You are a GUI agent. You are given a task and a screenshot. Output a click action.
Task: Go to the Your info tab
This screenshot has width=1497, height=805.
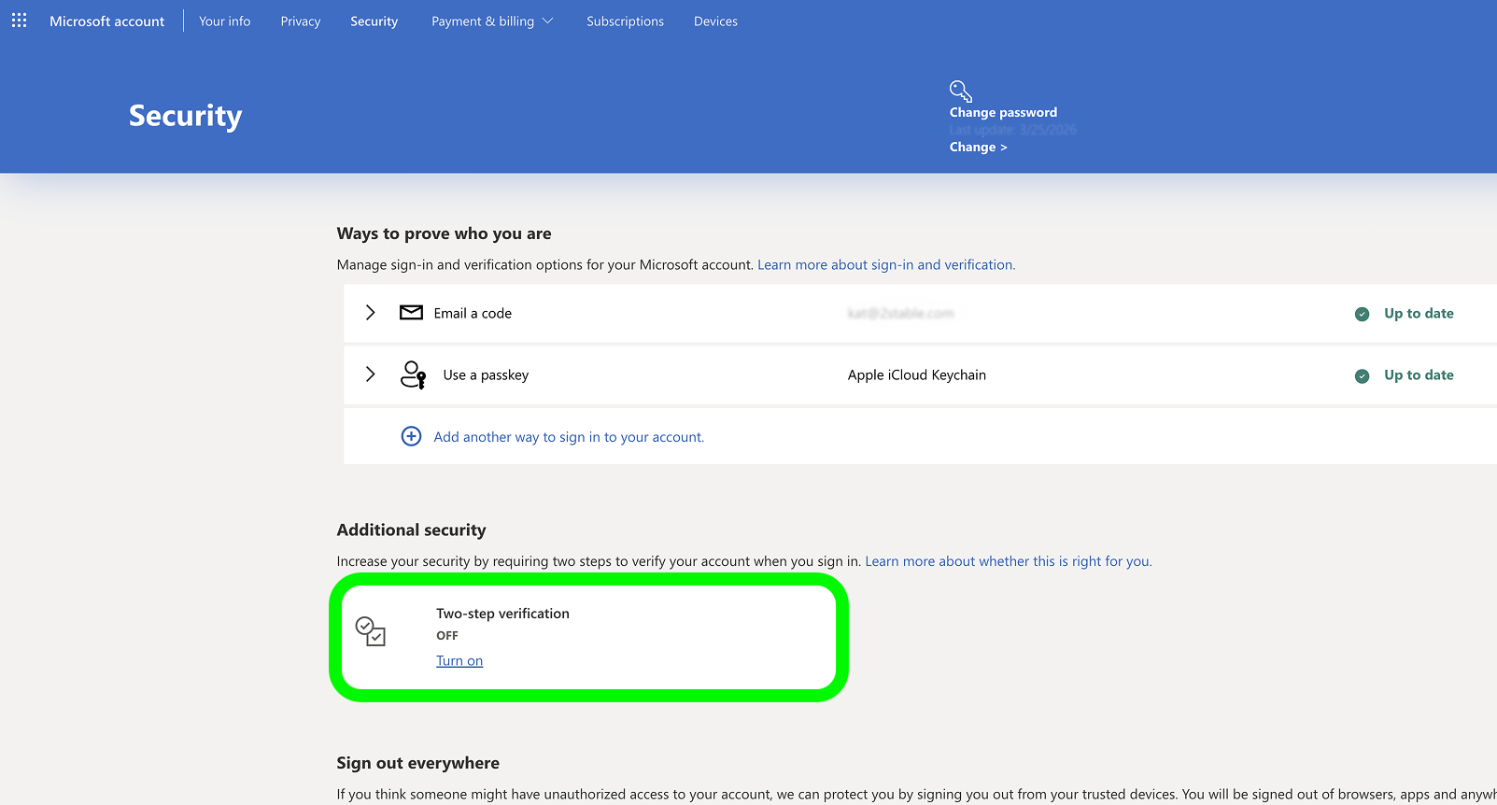tap(225, 21)
